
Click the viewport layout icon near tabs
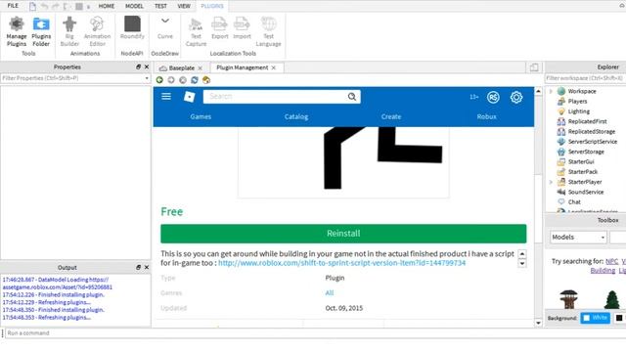(x=534, y=67)
